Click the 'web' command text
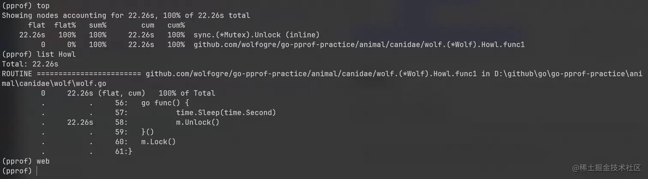Viewport: 648px width, 179px height. point(43,161)
